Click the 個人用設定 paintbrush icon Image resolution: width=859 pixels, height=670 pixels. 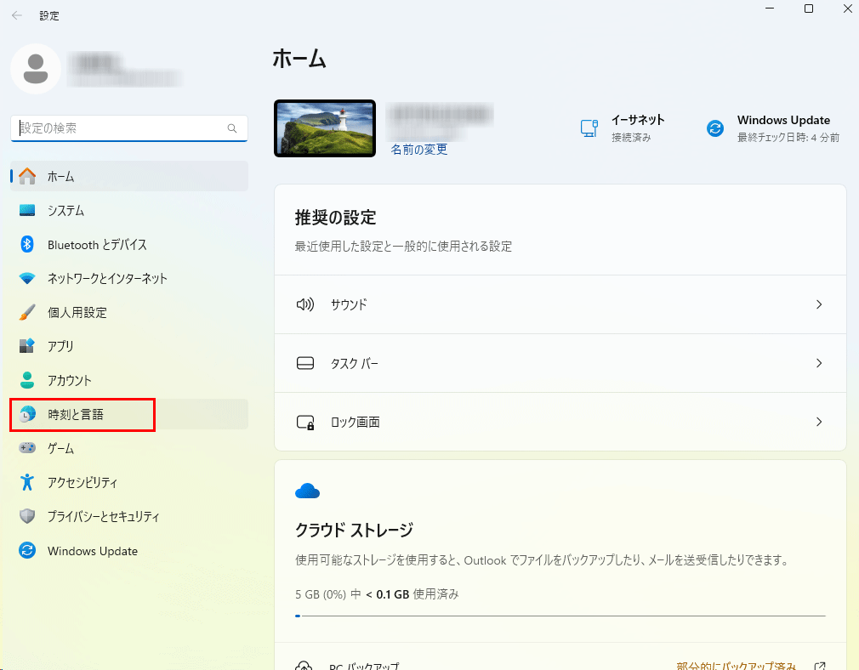pyautogui.click(x=27, y=313)
